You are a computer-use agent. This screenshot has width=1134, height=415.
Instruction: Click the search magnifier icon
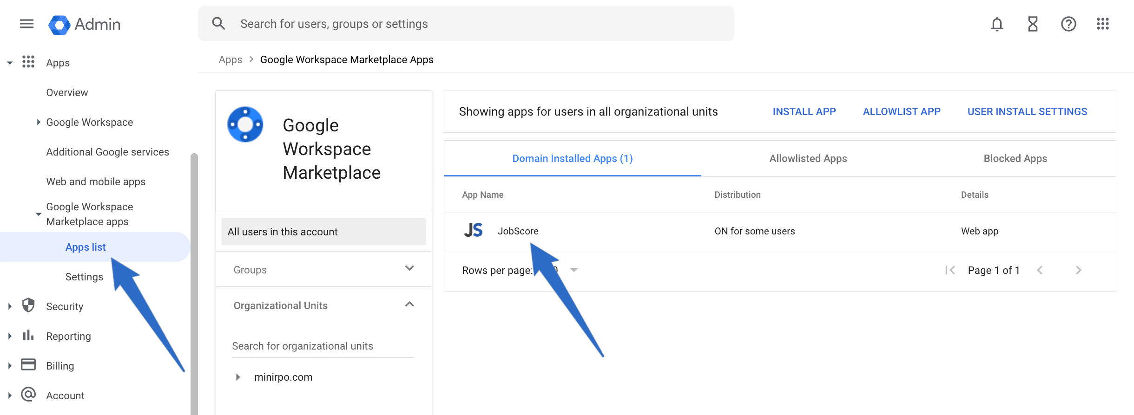218,24
